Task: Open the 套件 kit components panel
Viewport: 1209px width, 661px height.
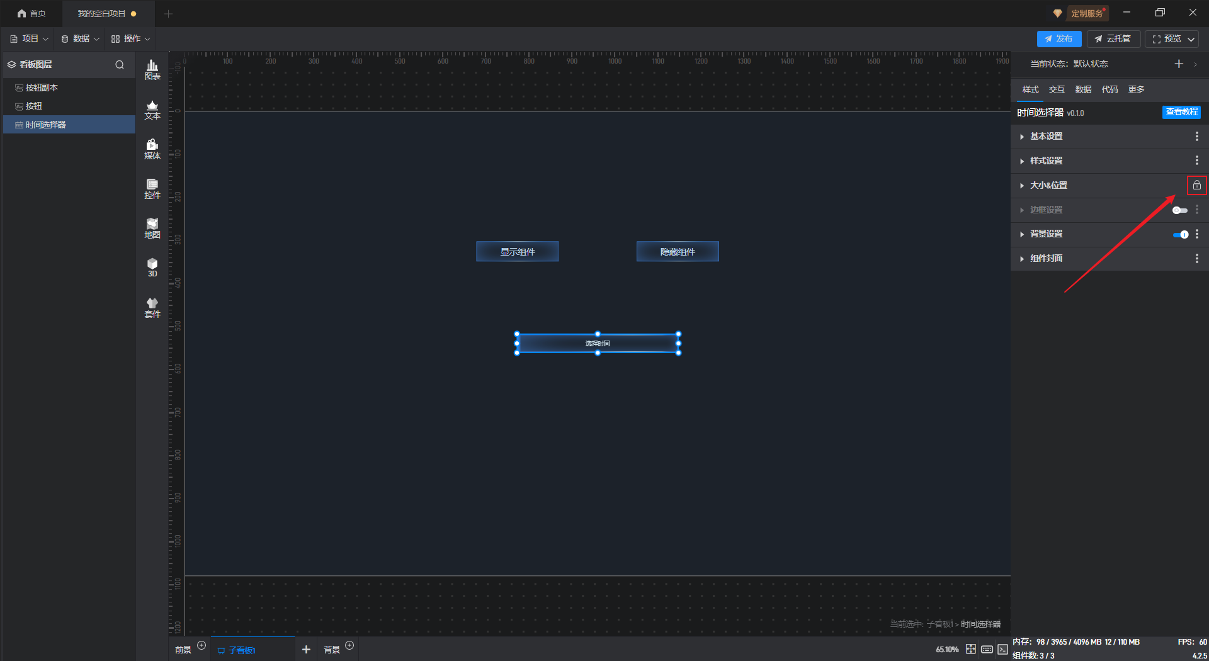Action: [152, 308]
